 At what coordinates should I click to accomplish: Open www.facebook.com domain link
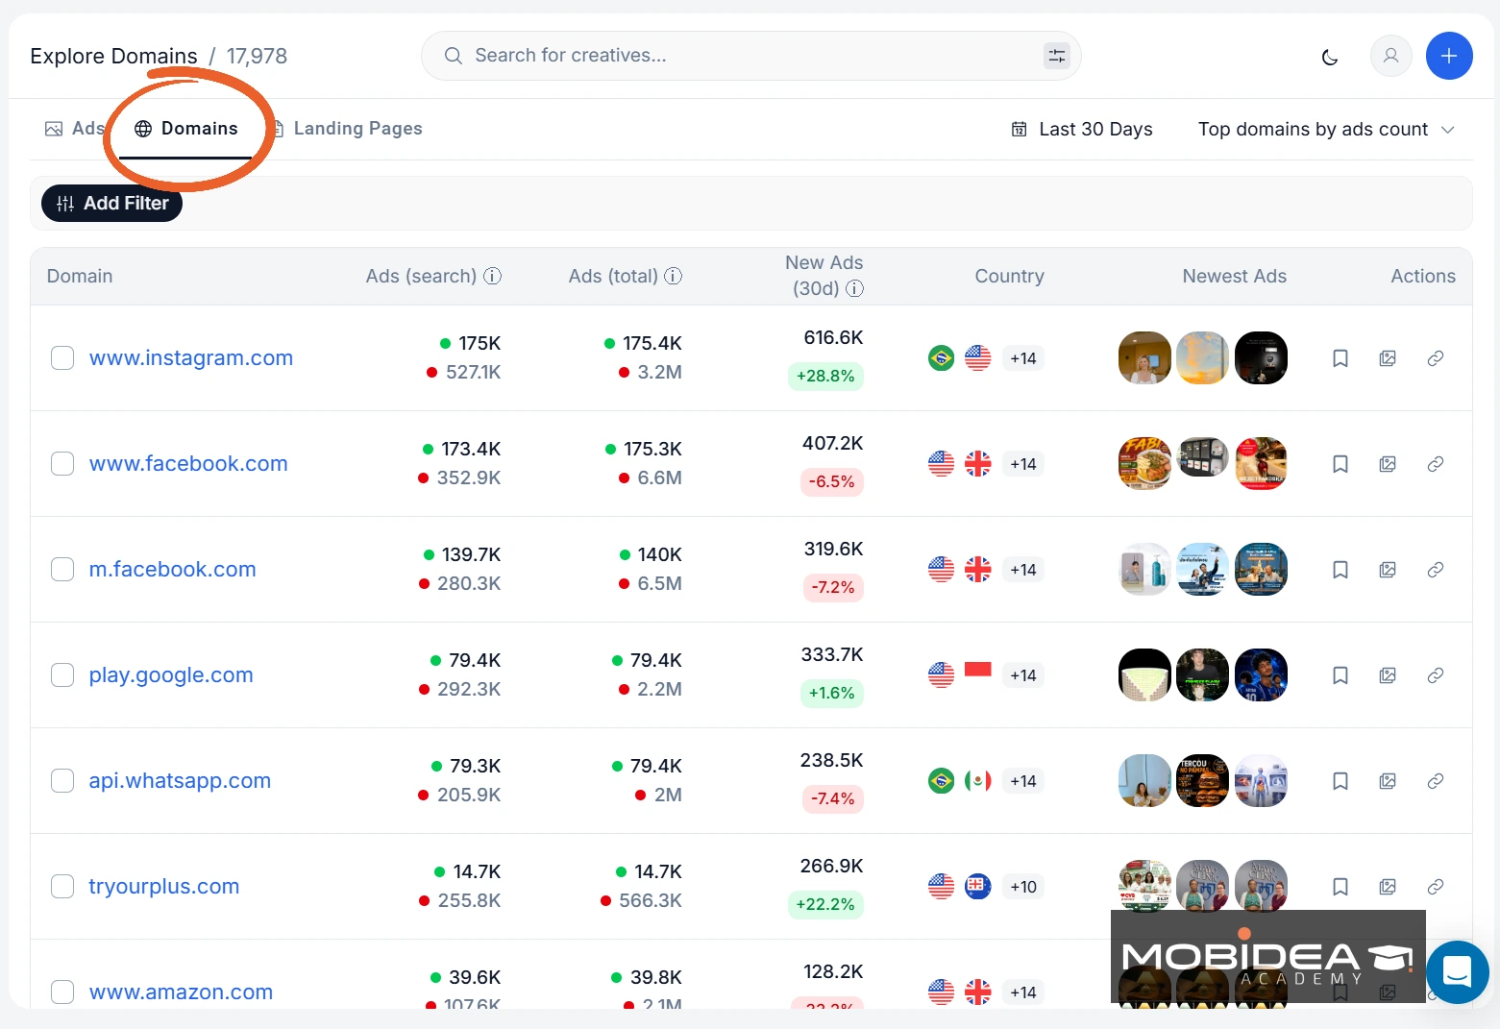point(188,464)
